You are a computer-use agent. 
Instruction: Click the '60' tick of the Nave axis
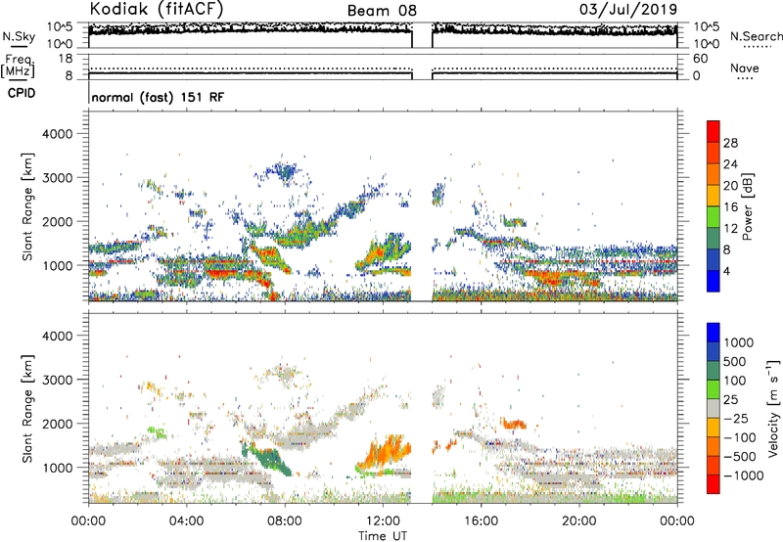pyautogui.click(x=700, y=59)
